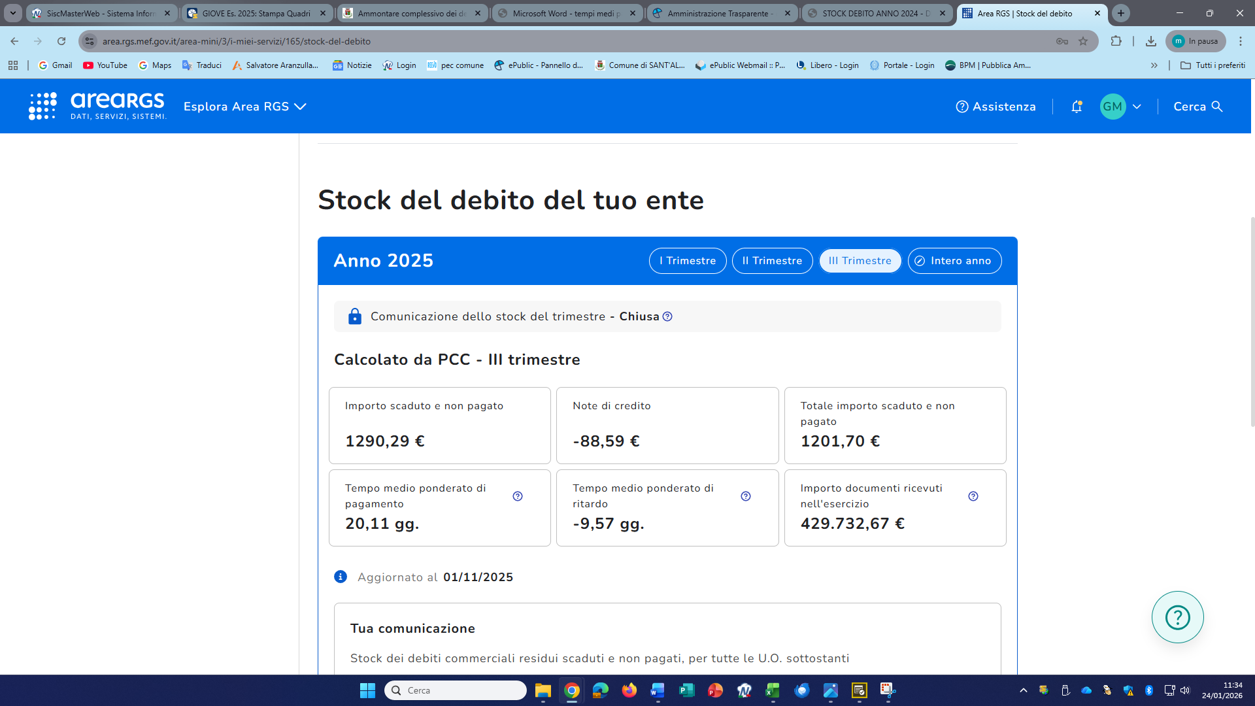Switch to Intero anno view
This screenshot has width=1255, height=706.
click(954, 261)
